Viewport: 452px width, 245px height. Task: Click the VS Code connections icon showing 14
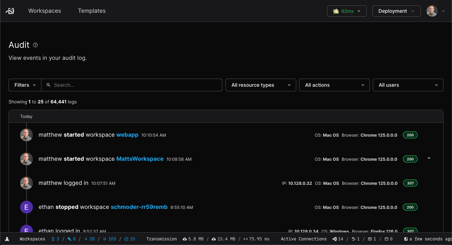pyautogui.click(x=335, y=239)
